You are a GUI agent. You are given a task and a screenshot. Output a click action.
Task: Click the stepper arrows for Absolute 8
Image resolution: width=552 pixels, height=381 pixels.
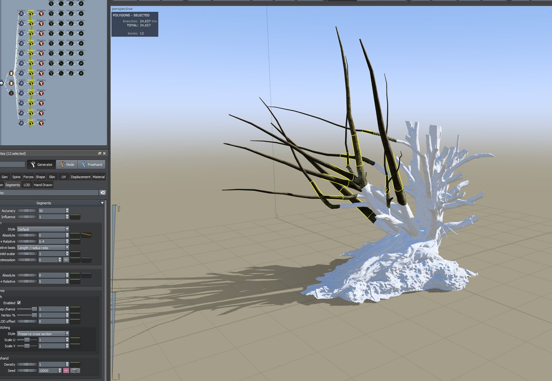68,275
